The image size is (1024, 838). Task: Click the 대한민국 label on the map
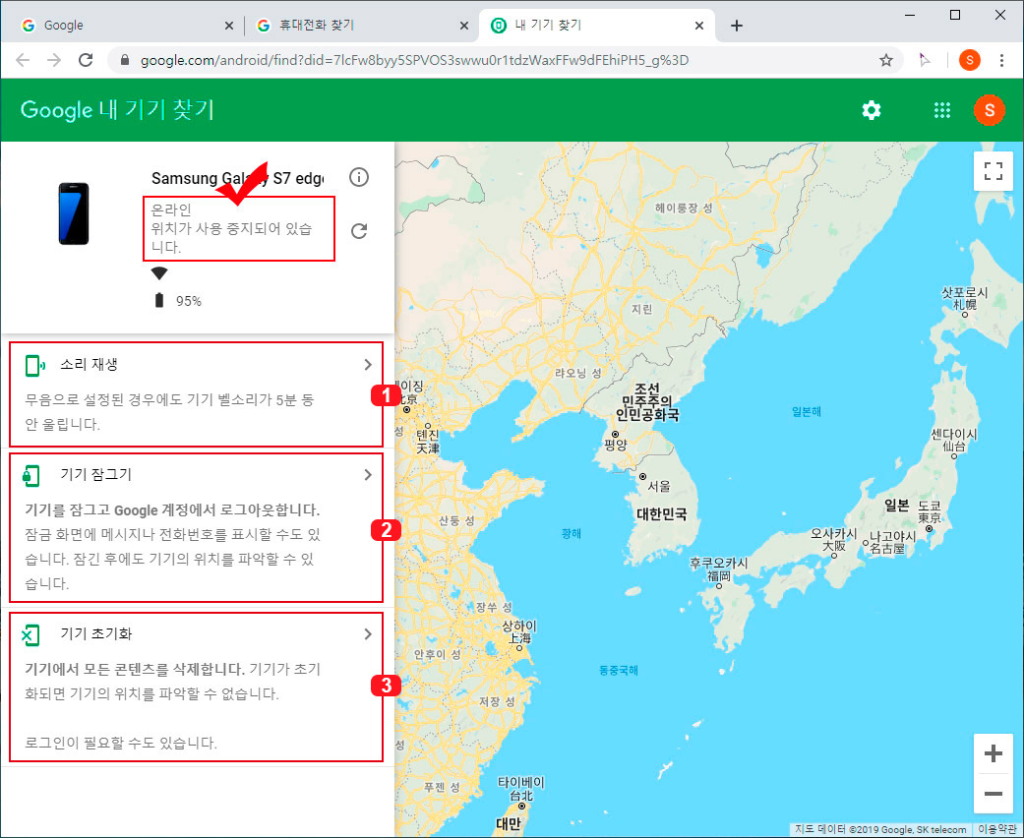662,514
